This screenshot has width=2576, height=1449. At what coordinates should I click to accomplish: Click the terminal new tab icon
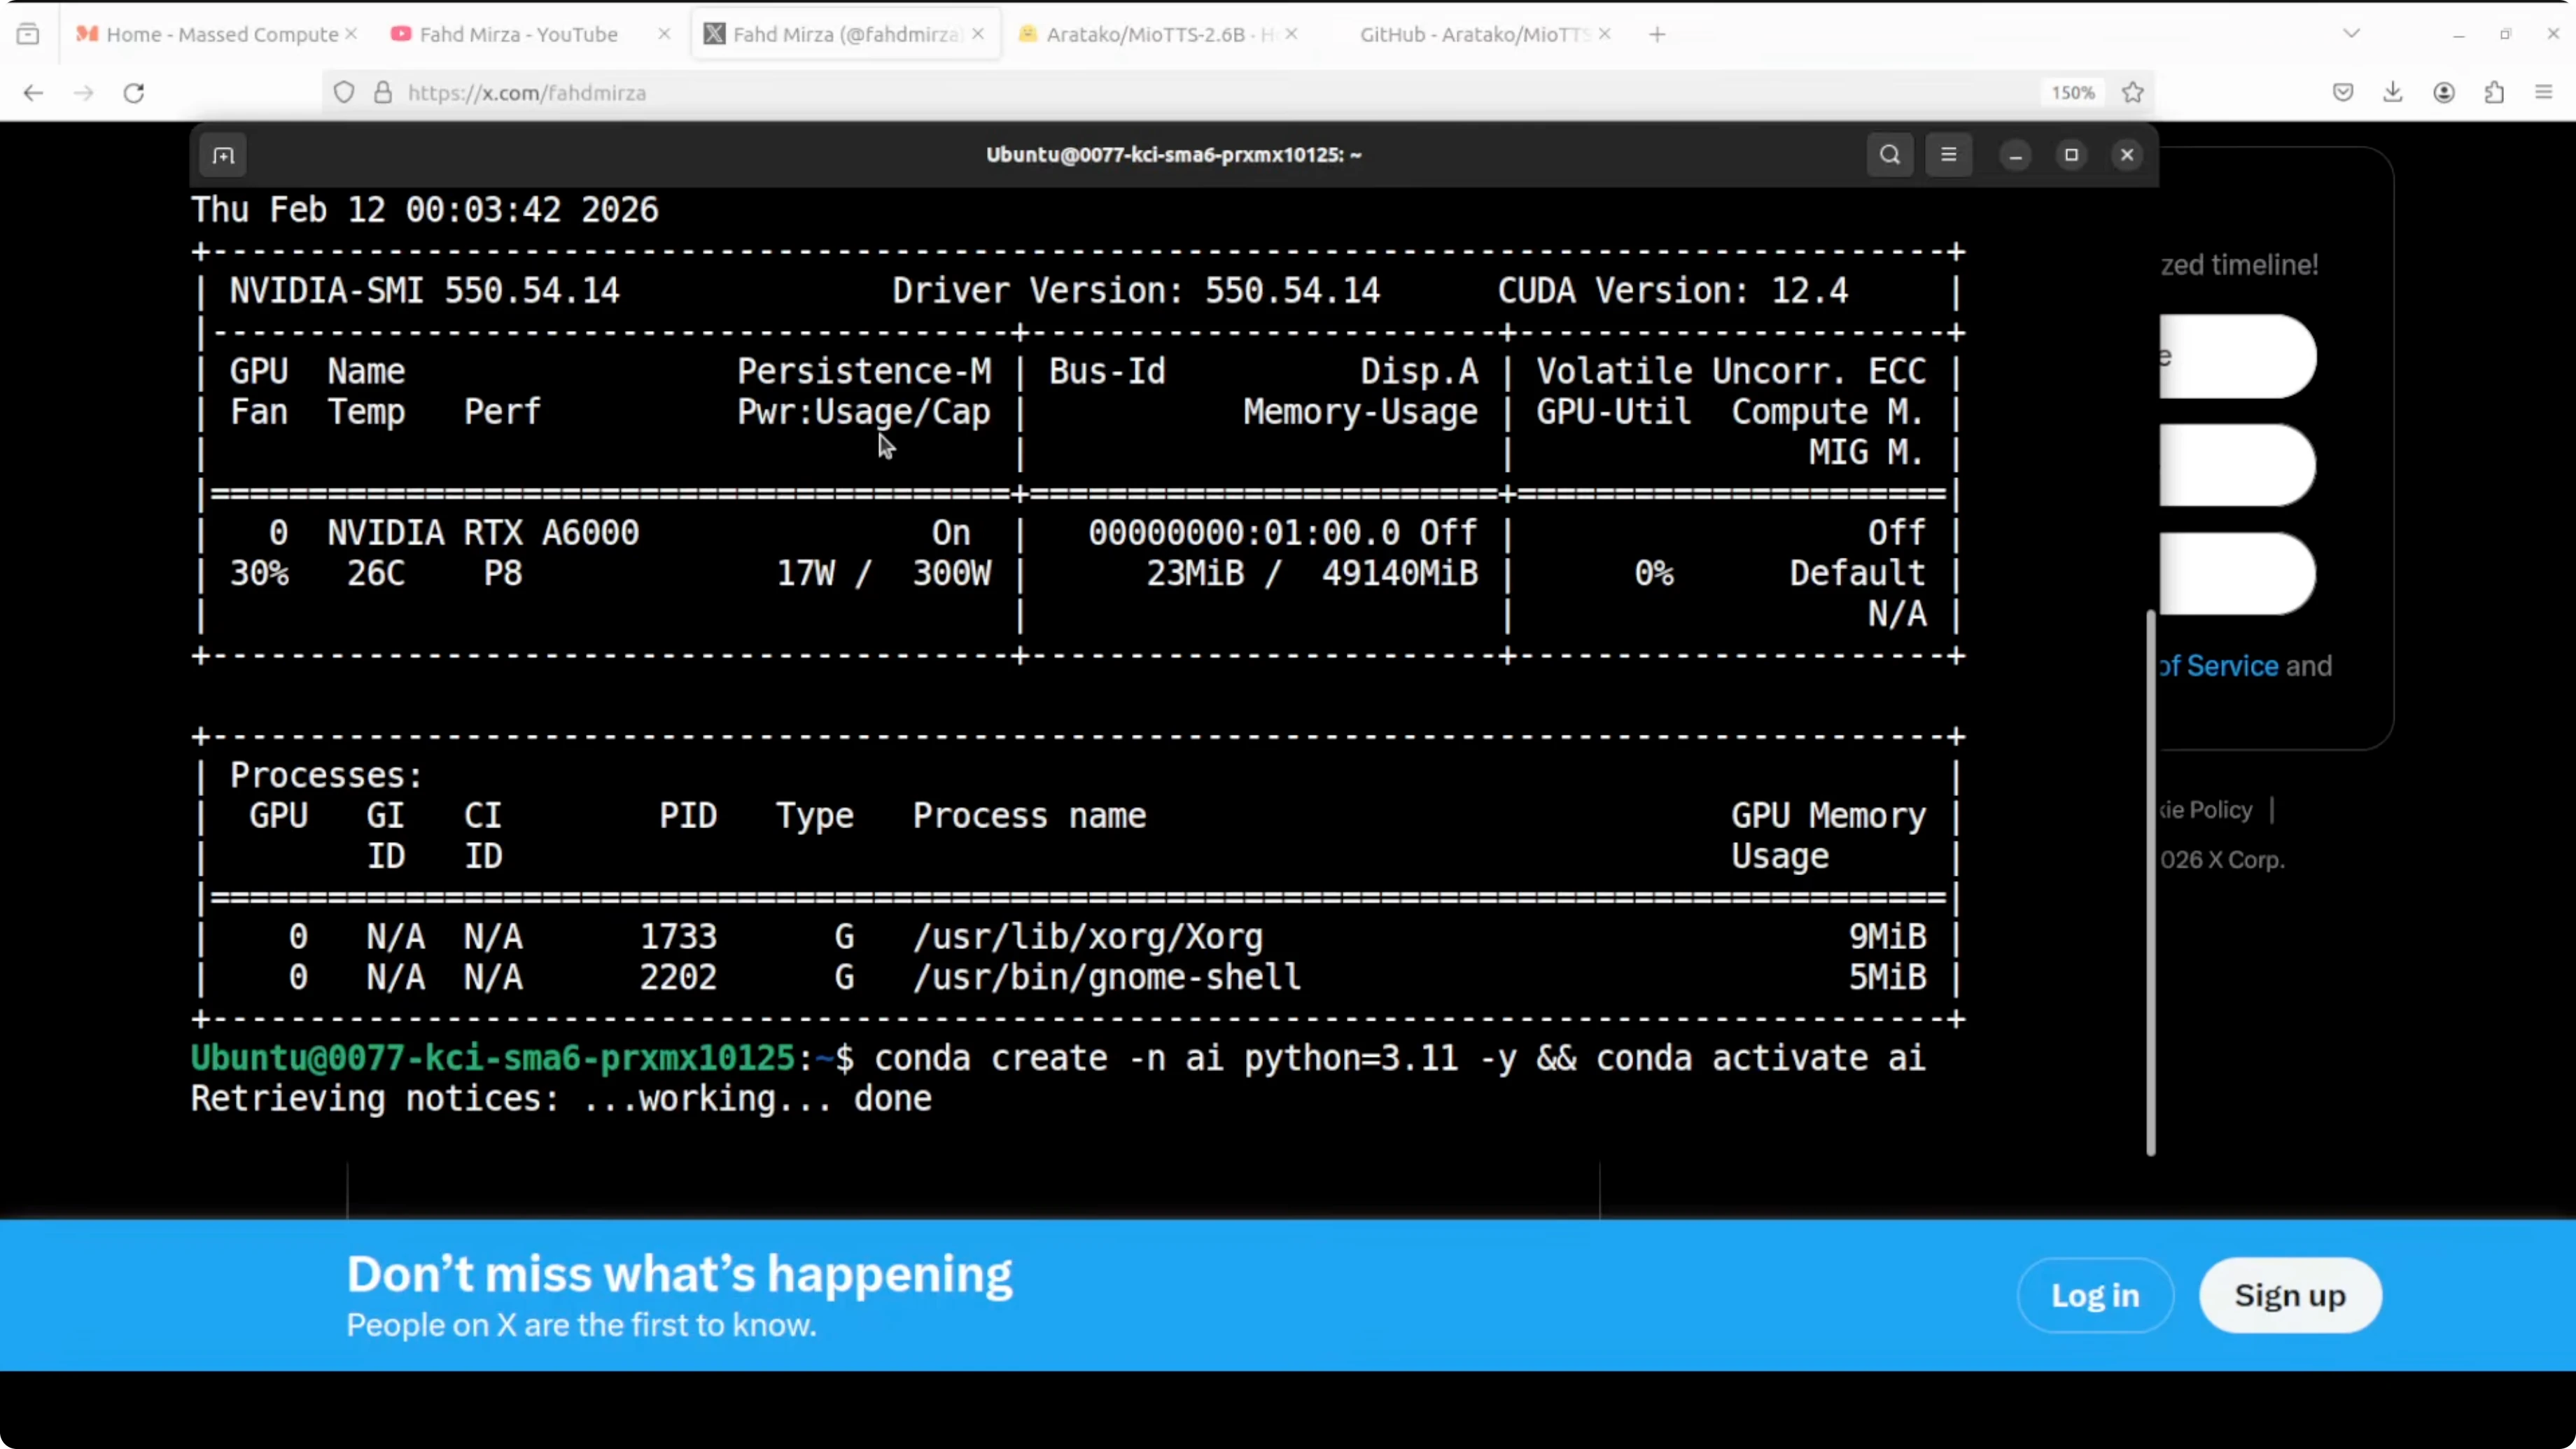[223, 155]
